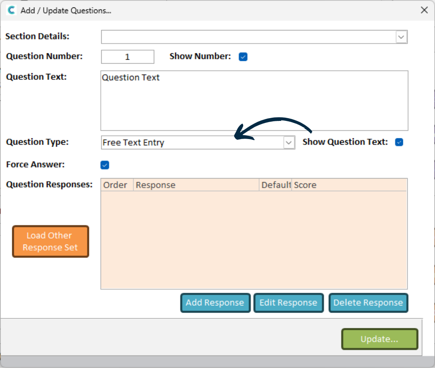Click the Default column header
Viewport: 435px width, 369px height.
[275, 185]
